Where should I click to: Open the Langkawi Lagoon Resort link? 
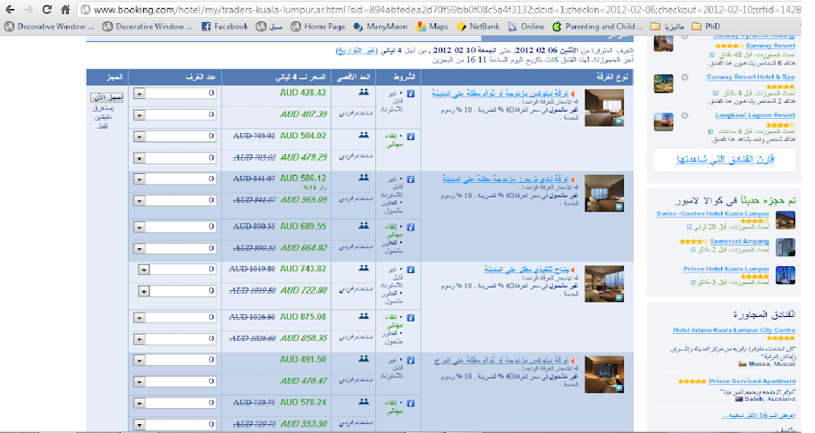tap(755, 115)
